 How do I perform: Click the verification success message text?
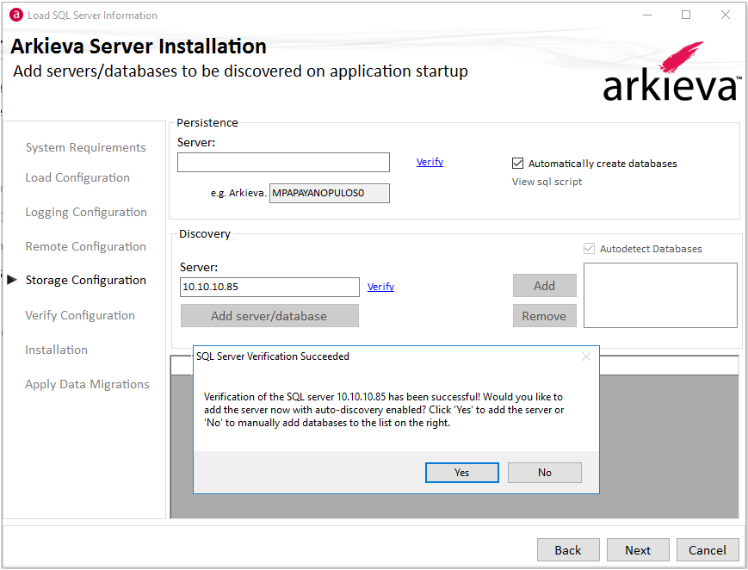[384, 410]
